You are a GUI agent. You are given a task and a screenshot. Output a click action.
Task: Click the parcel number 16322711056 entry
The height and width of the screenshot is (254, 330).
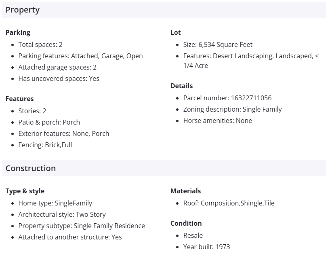227,98
